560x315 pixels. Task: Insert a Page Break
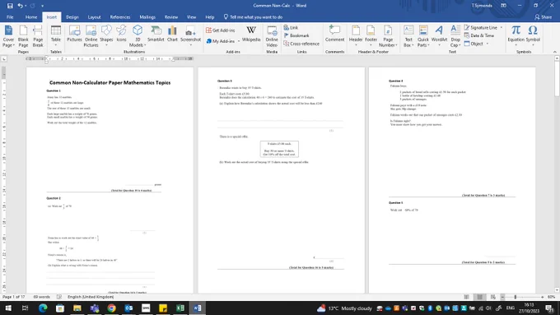tap(38, 36)
